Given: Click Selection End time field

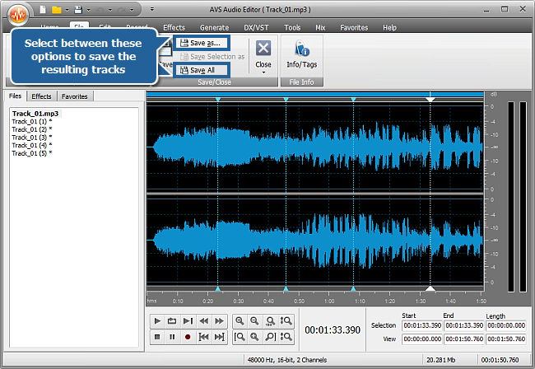Looking at the screenshot, I should point(464,325).
